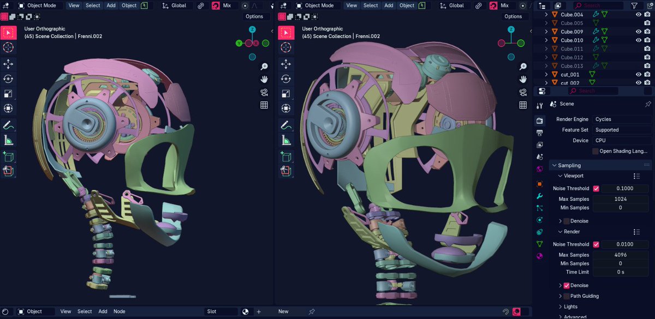Open the Annotate tool
655x319 pixels.
pyautogui.click(x=8, y=125)
